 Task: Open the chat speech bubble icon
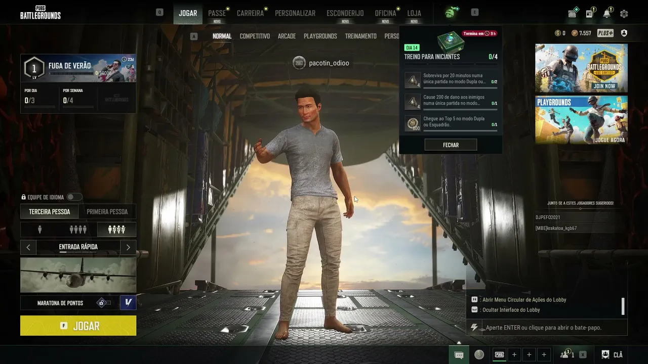click(459, 355)
